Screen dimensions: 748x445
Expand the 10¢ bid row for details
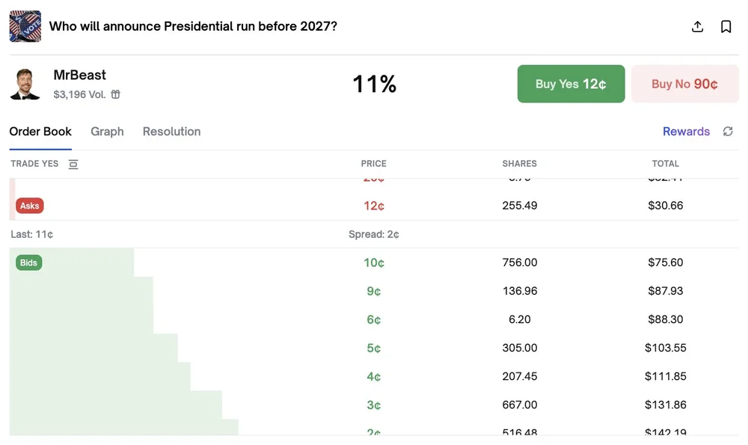click(374, 263)
